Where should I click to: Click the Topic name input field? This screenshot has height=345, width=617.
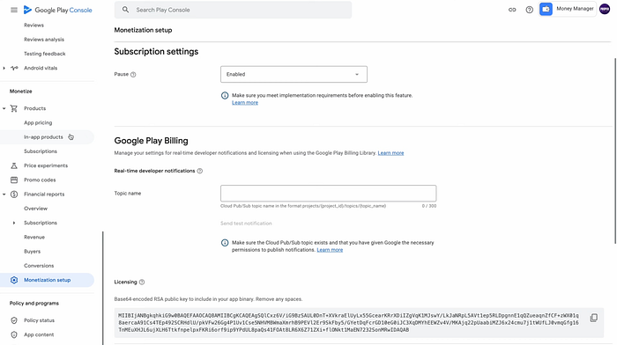coord(328,194)
